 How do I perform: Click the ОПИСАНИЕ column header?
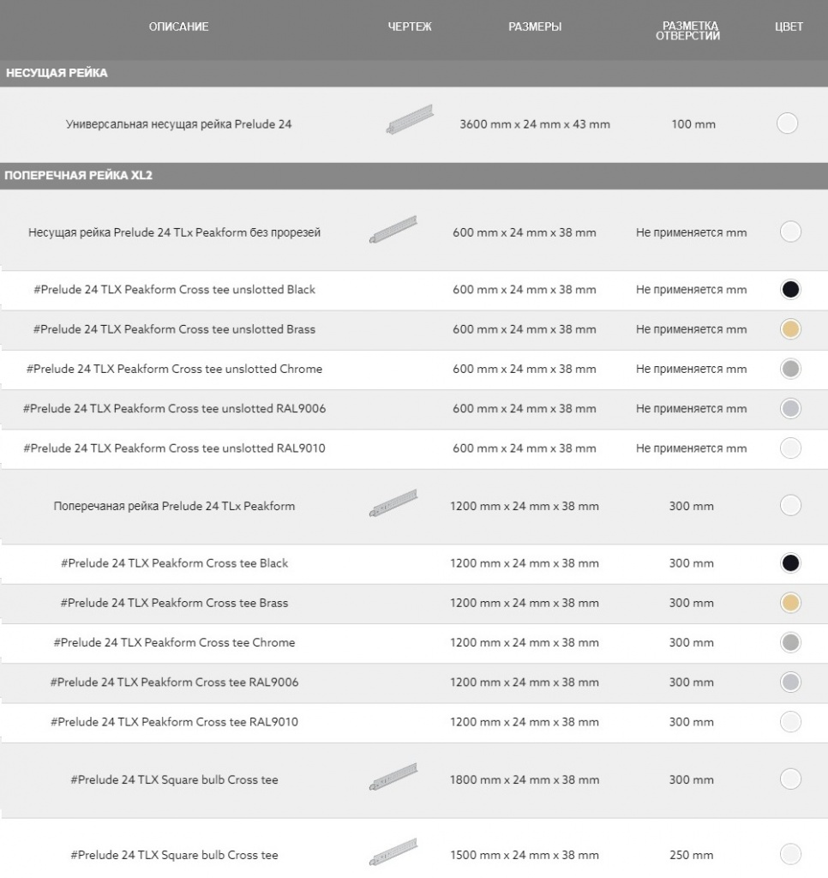point(178,27)
